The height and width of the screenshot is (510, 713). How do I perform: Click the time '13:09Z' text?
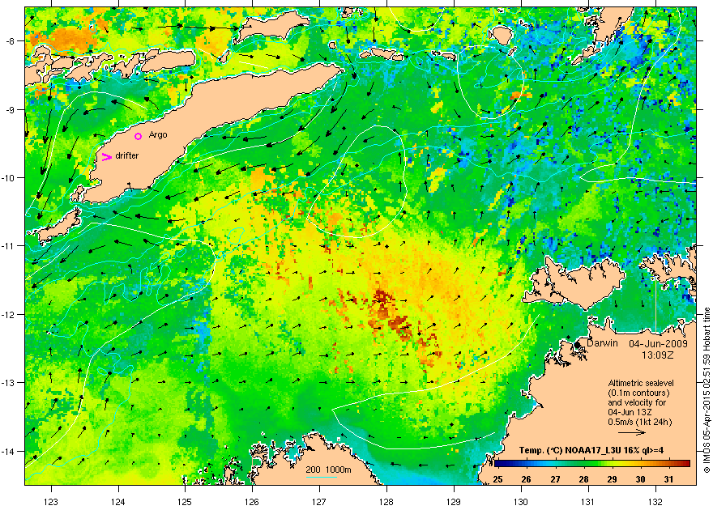coord(658,355)
